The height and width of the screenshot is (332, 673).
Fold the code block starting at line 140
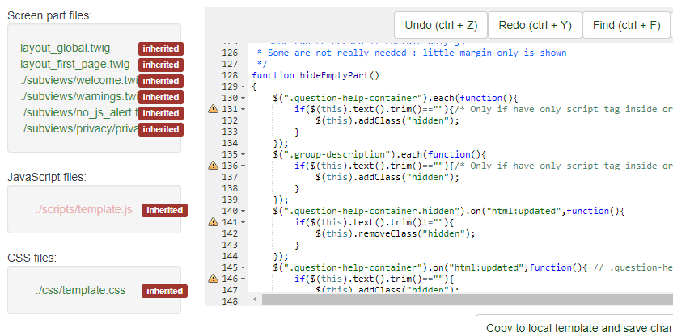[243, 211]
